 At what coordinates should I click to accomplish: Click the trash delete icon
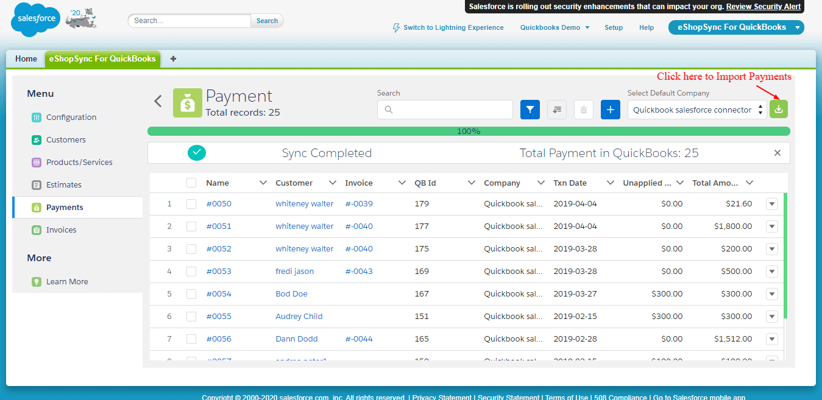coord(583,110)
